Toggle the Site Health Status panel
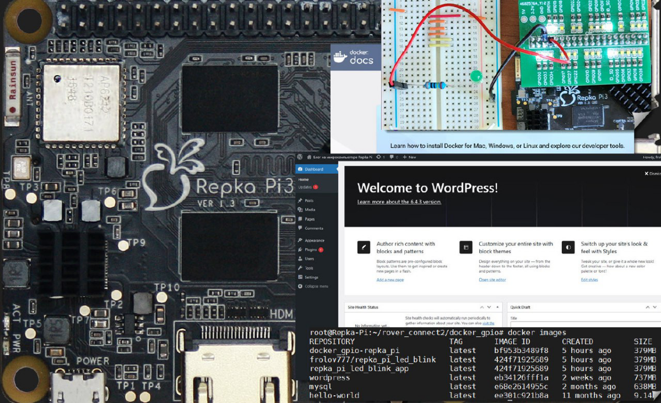Screen dimensions: 661x403 (498, 307)
